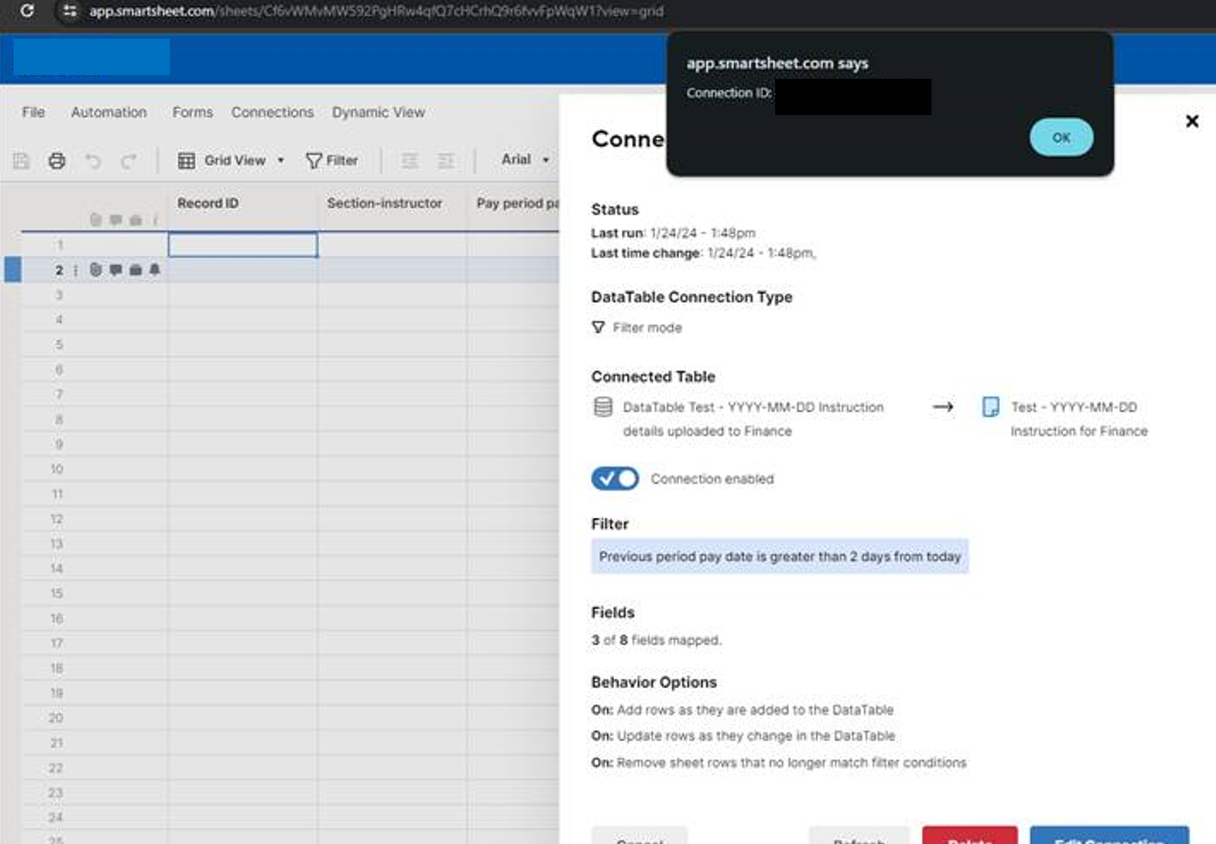This screenshot has height=844, width=1216.
Task: Click OK in the Connection ID dialog
Action: pos(1061,137)
